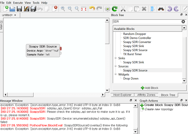
Task: Create a new topology with the New toolbar icon
Action: coord(5,9)
